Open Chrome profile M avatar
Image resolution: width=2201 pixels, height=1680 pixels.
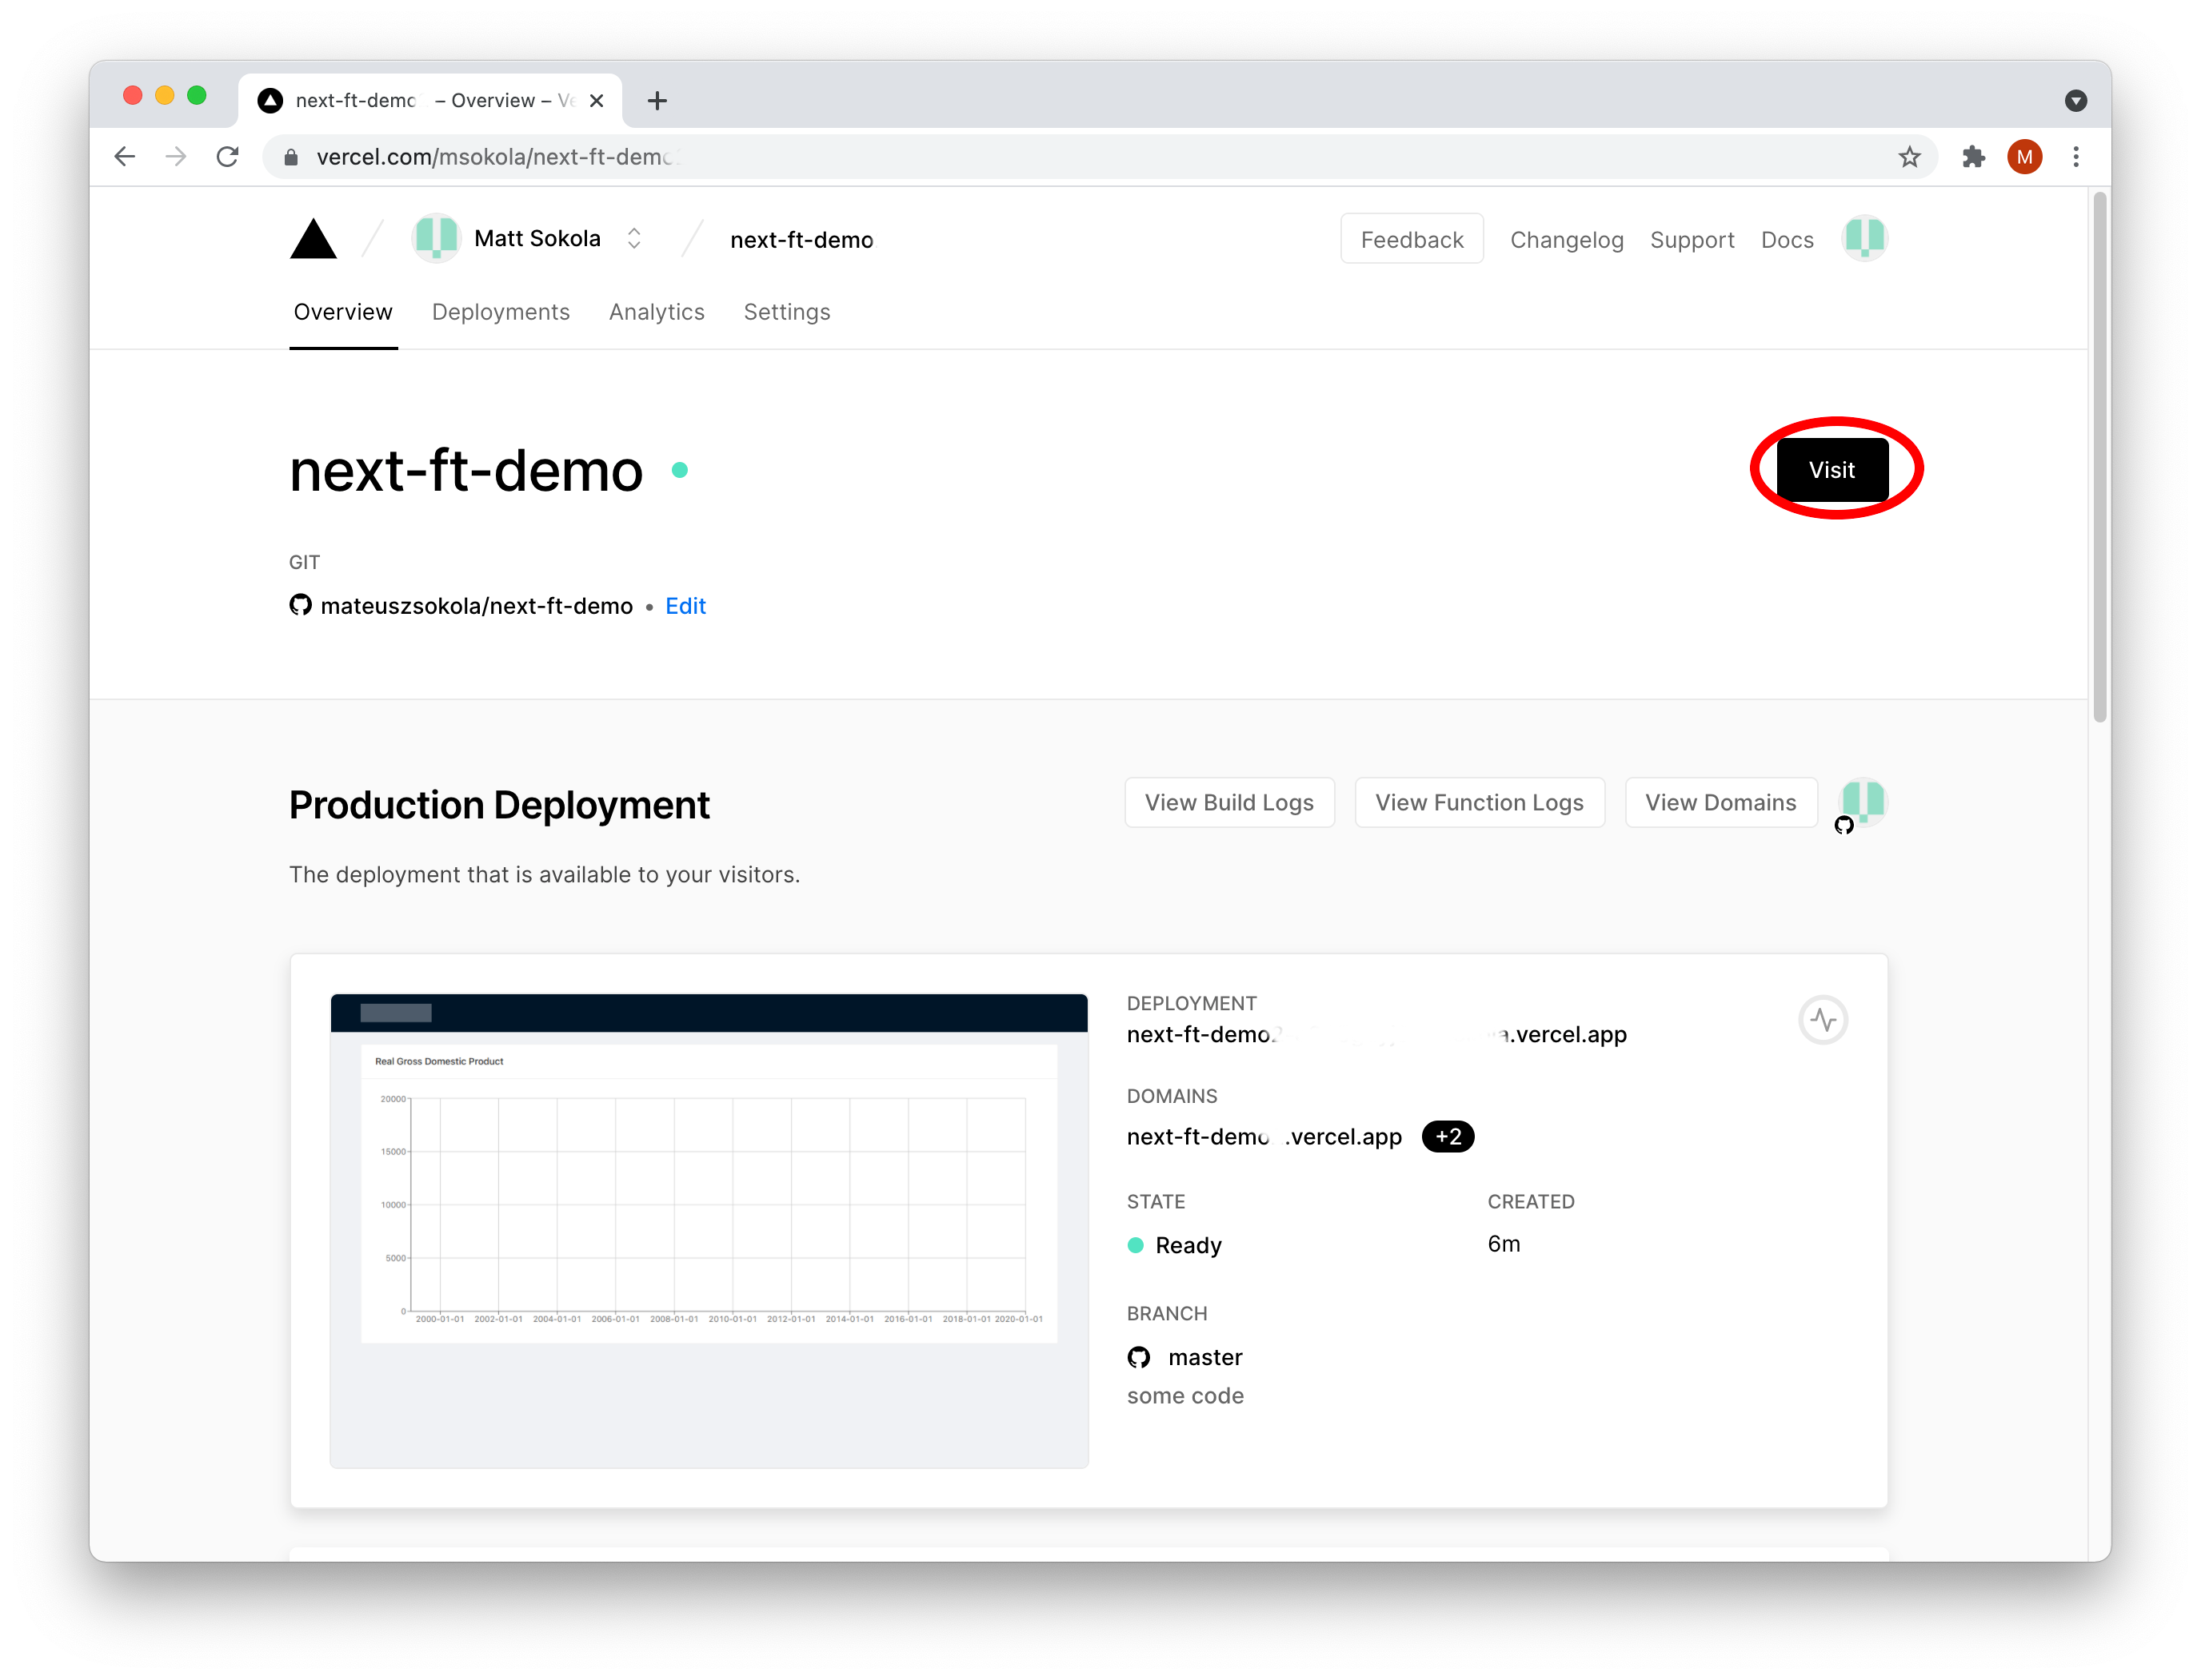coord(2025,157)
